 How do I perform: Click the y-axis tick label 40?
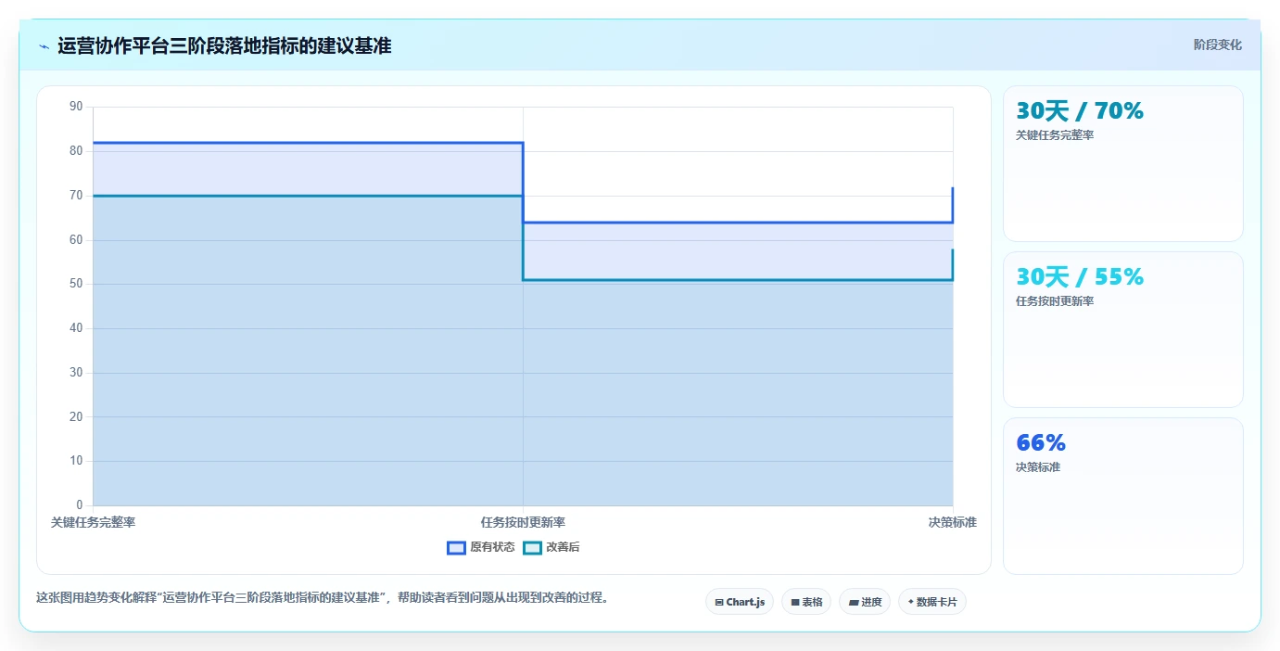(x=76, y=328)
